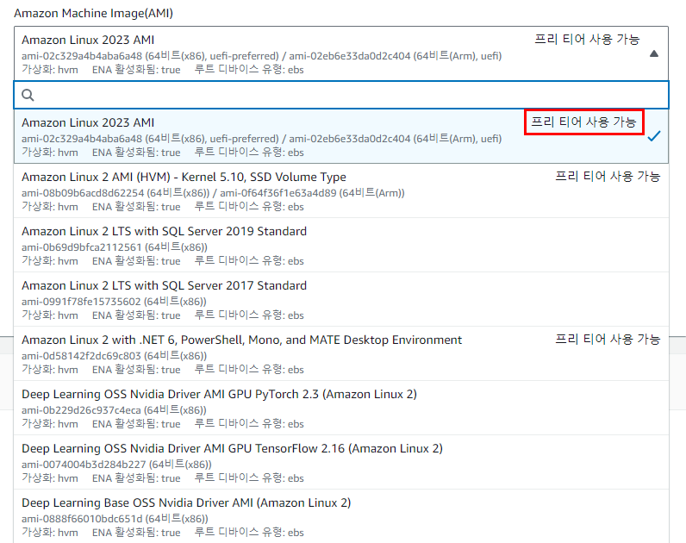This screenshot has height=543, width=686.
Task: Click the magnifier search icon
Action: [28, 95]
